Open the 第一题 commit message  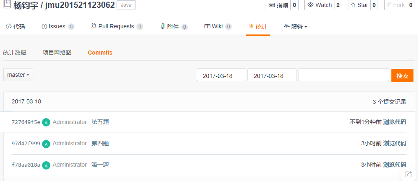point(100,165)
